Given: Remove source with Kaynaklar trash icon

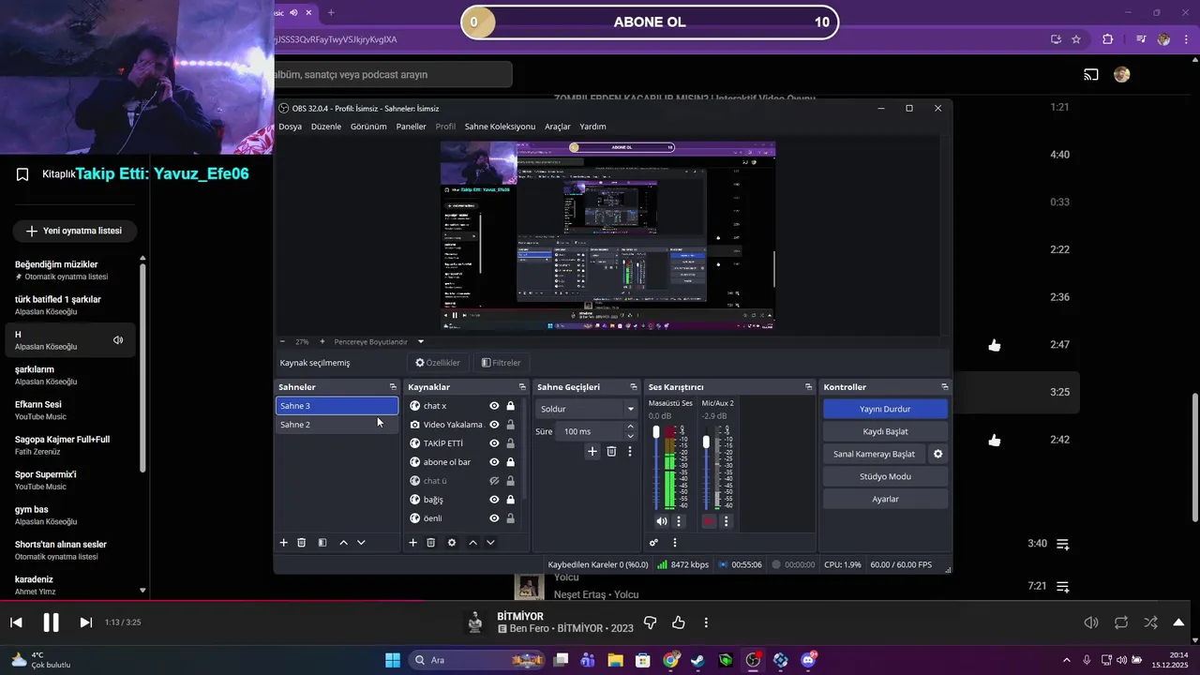Looking at the screenshot, I should tap(431, 543).
